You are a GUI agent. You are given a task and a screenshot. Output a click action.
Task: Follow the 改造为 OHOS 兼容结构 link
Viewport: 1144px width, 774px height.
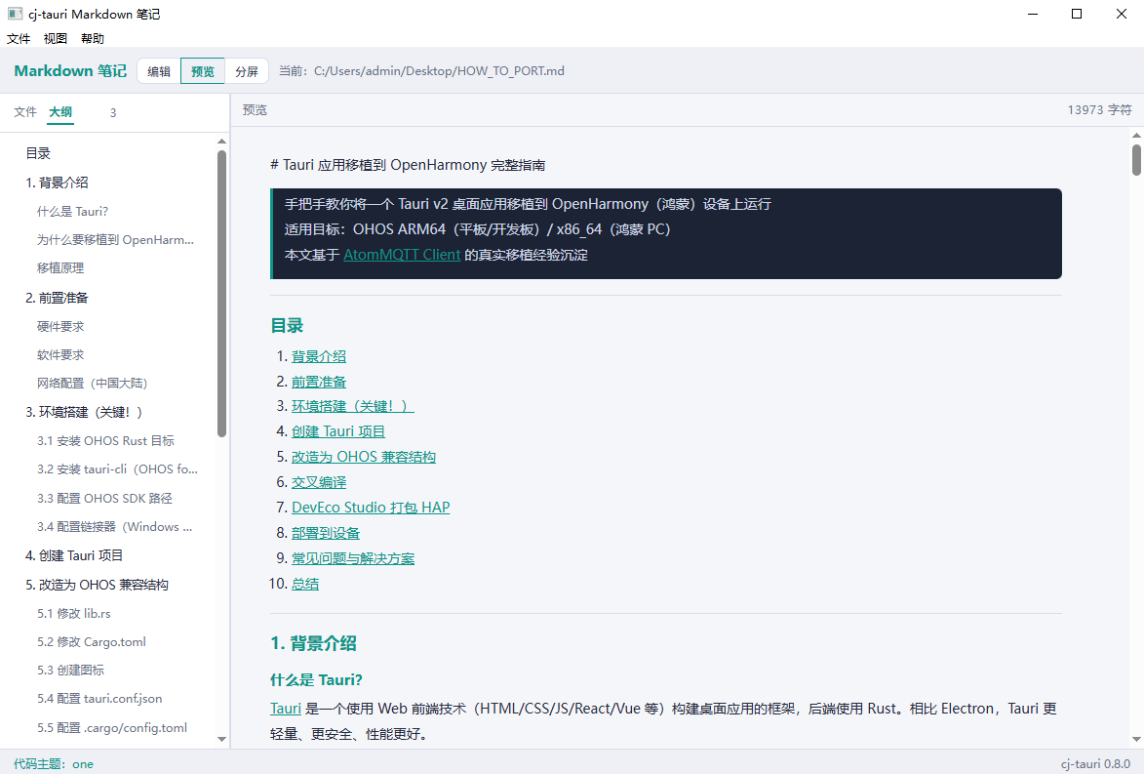point(364,457)
